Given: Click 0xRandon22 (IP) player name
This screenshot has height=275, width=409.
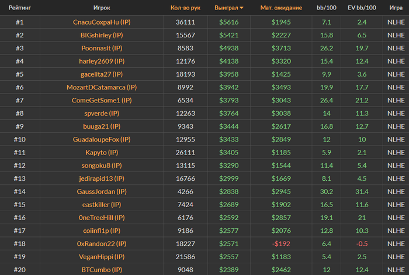Looking at the screenshot, I should [x=102, y=244].
